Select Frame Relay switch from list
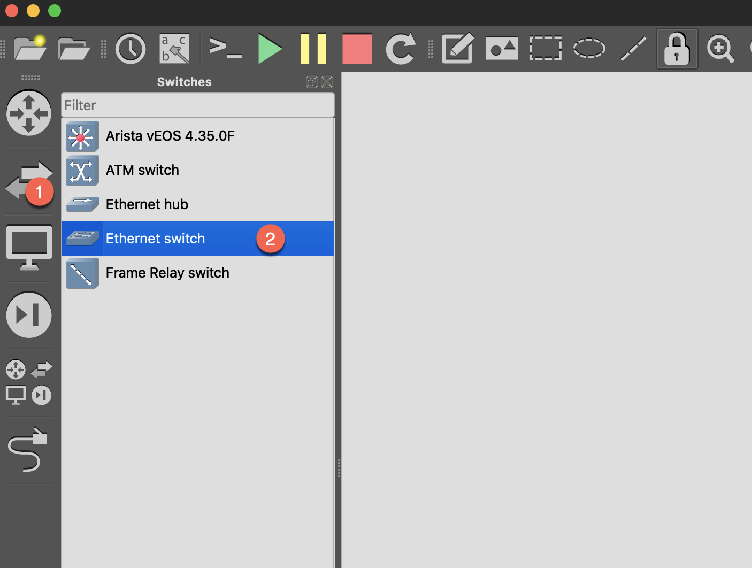Viewport: 752px width, 568px height. coord(167,273)
